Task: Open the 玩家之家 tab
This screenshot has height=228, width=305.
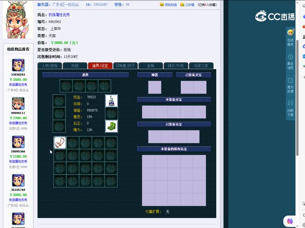Action: pos(201,66)
